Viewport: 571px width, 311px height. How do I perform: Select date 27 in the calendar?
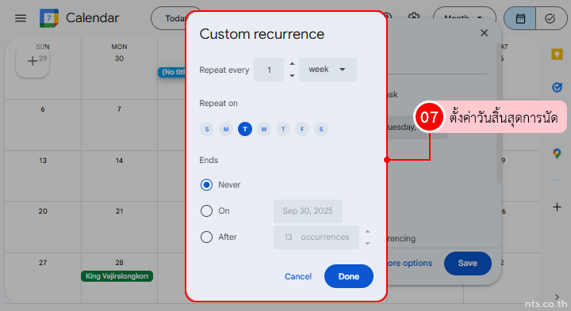(x=43, y=262)
